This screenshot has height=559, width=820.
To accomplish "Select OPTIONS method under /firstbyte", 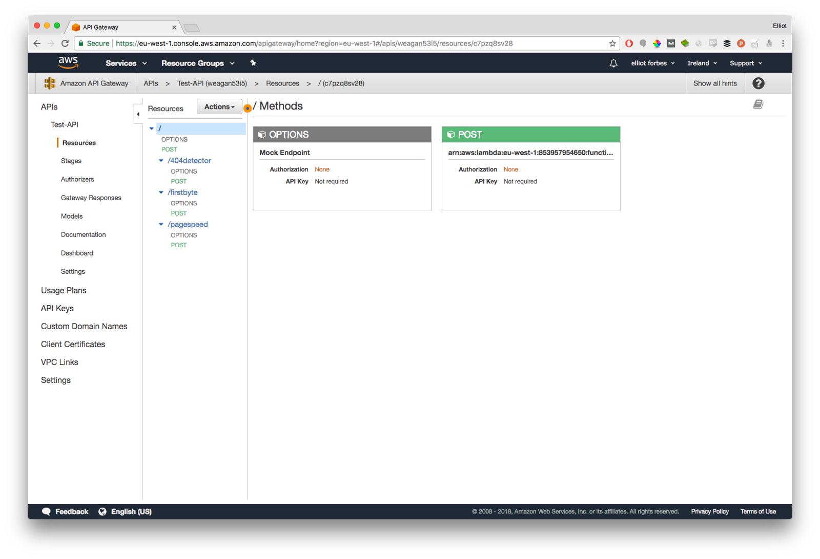I will click(x=184, y=203).
